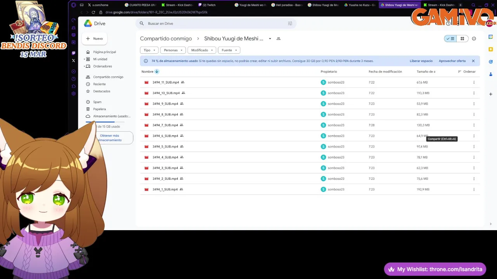Image resolution: width=497 pixels, height=279 pixels.
Task: Open Almacenamiento storage section
Action: point(112,116)
